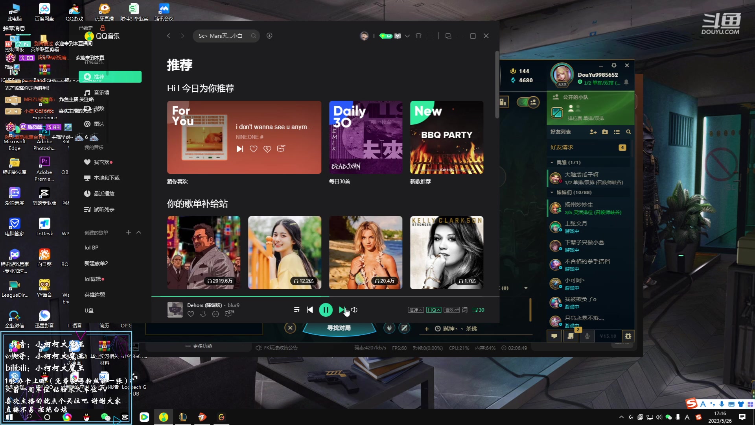Like the playing song Dehors with heart icon
Image resolution: width=755 pixels, height=425 pixels.
click(x=191, y=314)
